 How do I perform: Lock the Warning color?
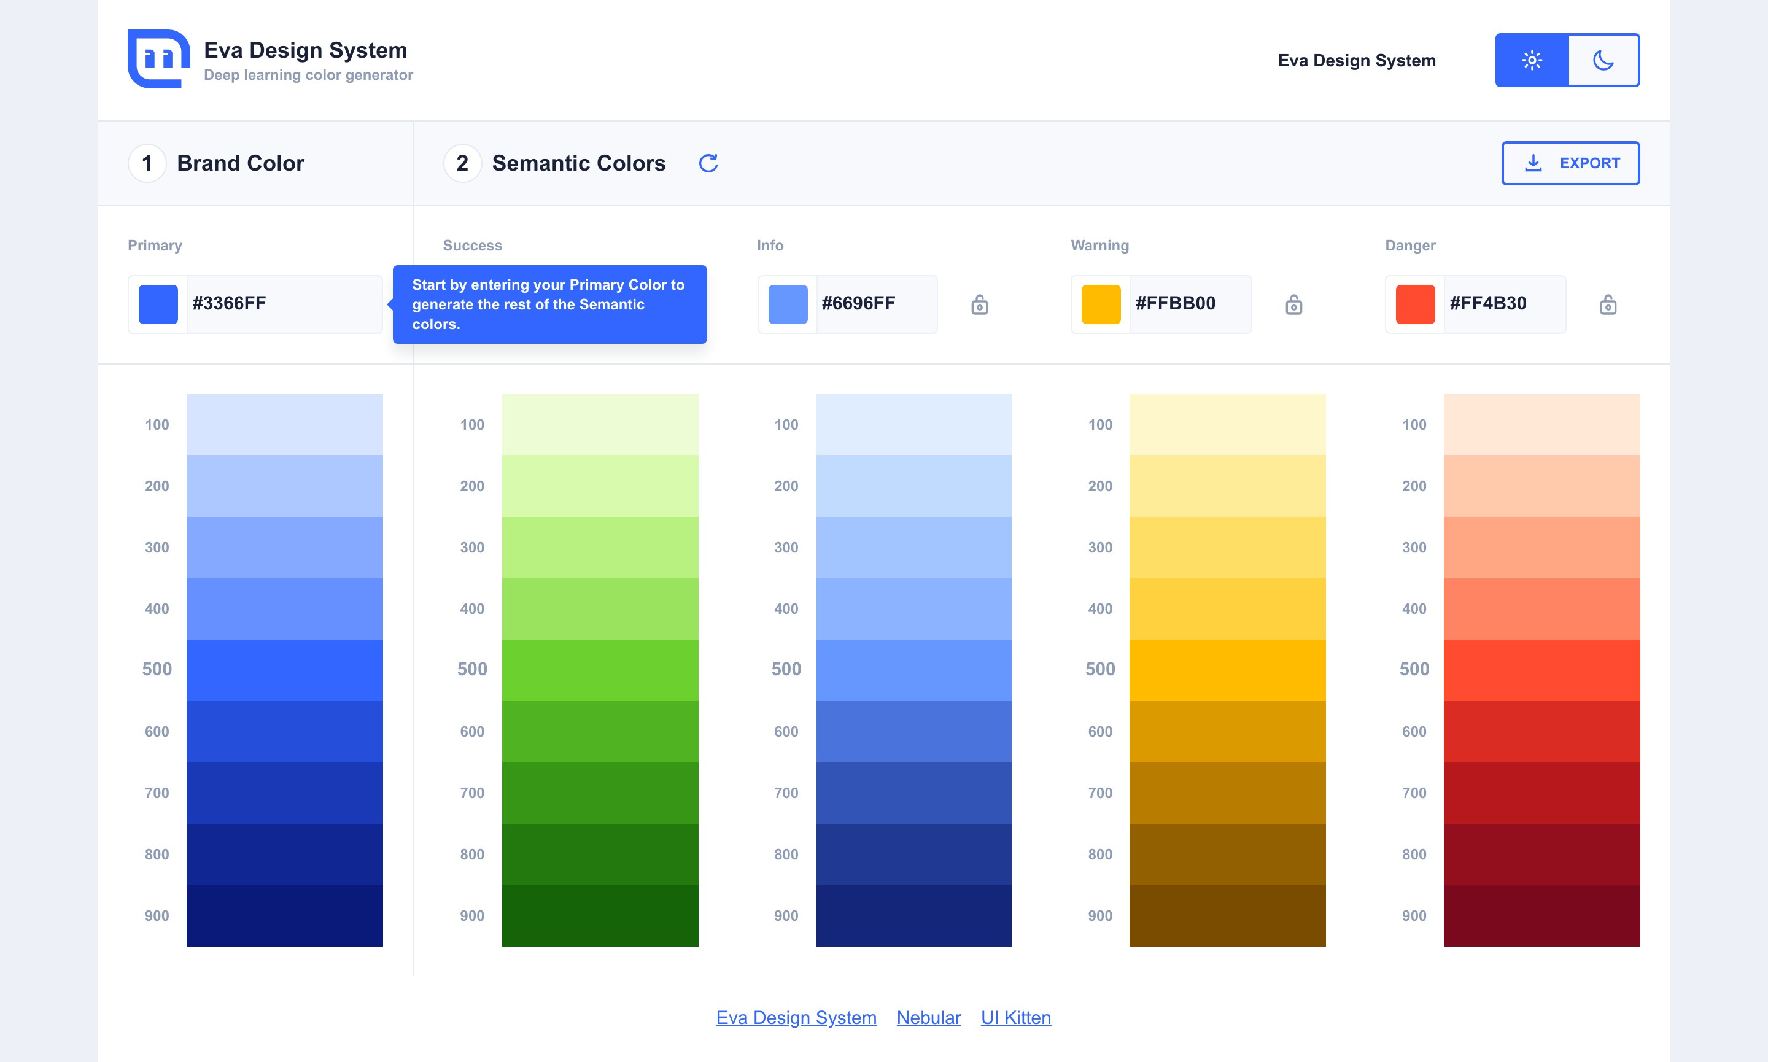pyautogui.click(x=1293, y=305)
